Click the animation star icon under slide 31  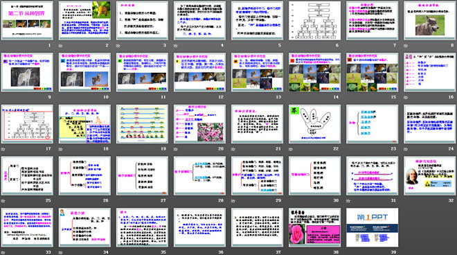tap(348, 201)
